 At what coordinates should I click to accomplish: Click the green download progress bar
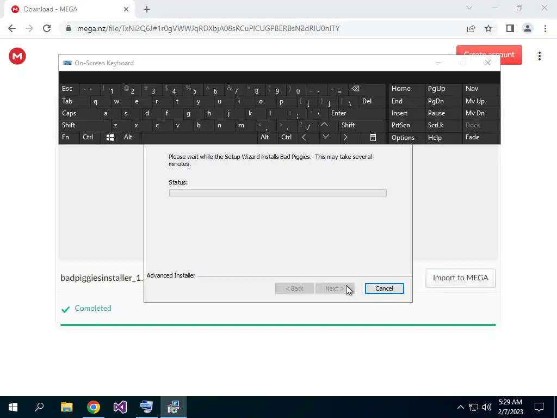(278, 325)
